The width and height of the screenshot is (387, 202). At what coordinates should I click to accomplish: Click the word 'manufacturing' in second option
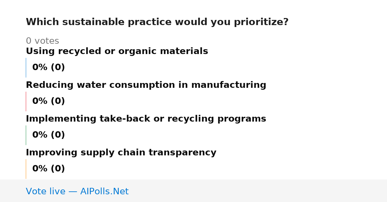pyautogui.click(x=229, y=85)
